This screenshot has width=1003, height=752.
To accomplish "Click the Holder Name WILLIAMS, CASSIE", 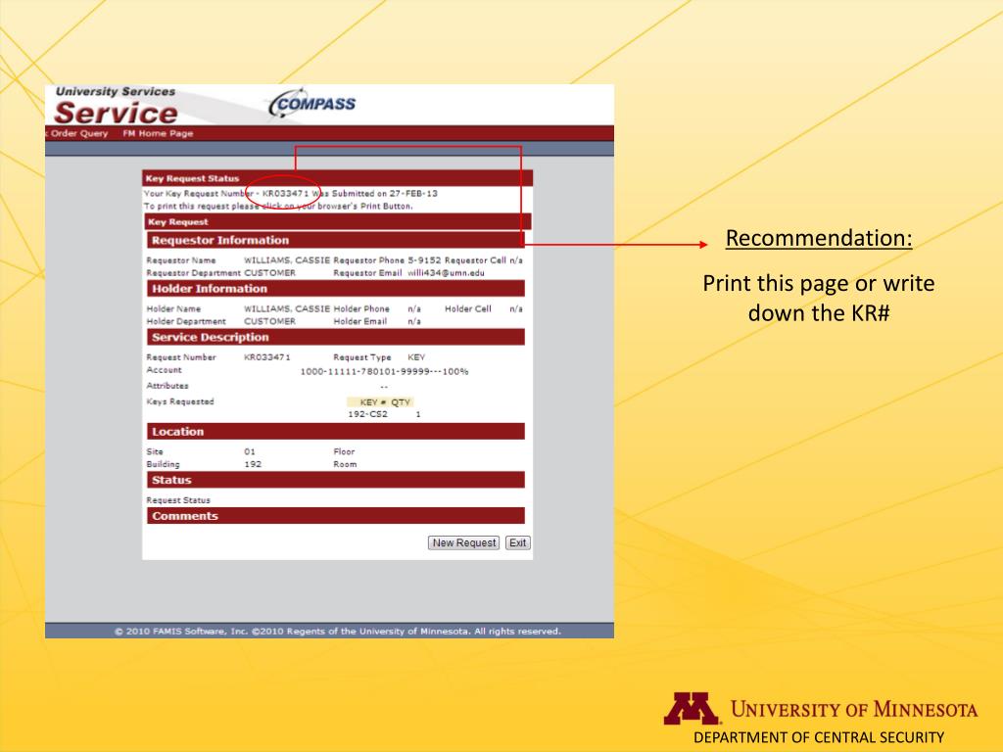I will tap(287, 308).
